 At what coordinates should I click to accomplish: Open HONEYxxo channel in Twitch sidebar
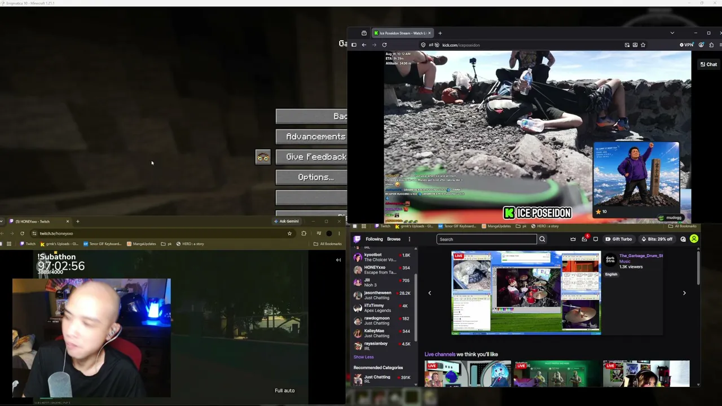pyautogui.click(x=384, y=270)
